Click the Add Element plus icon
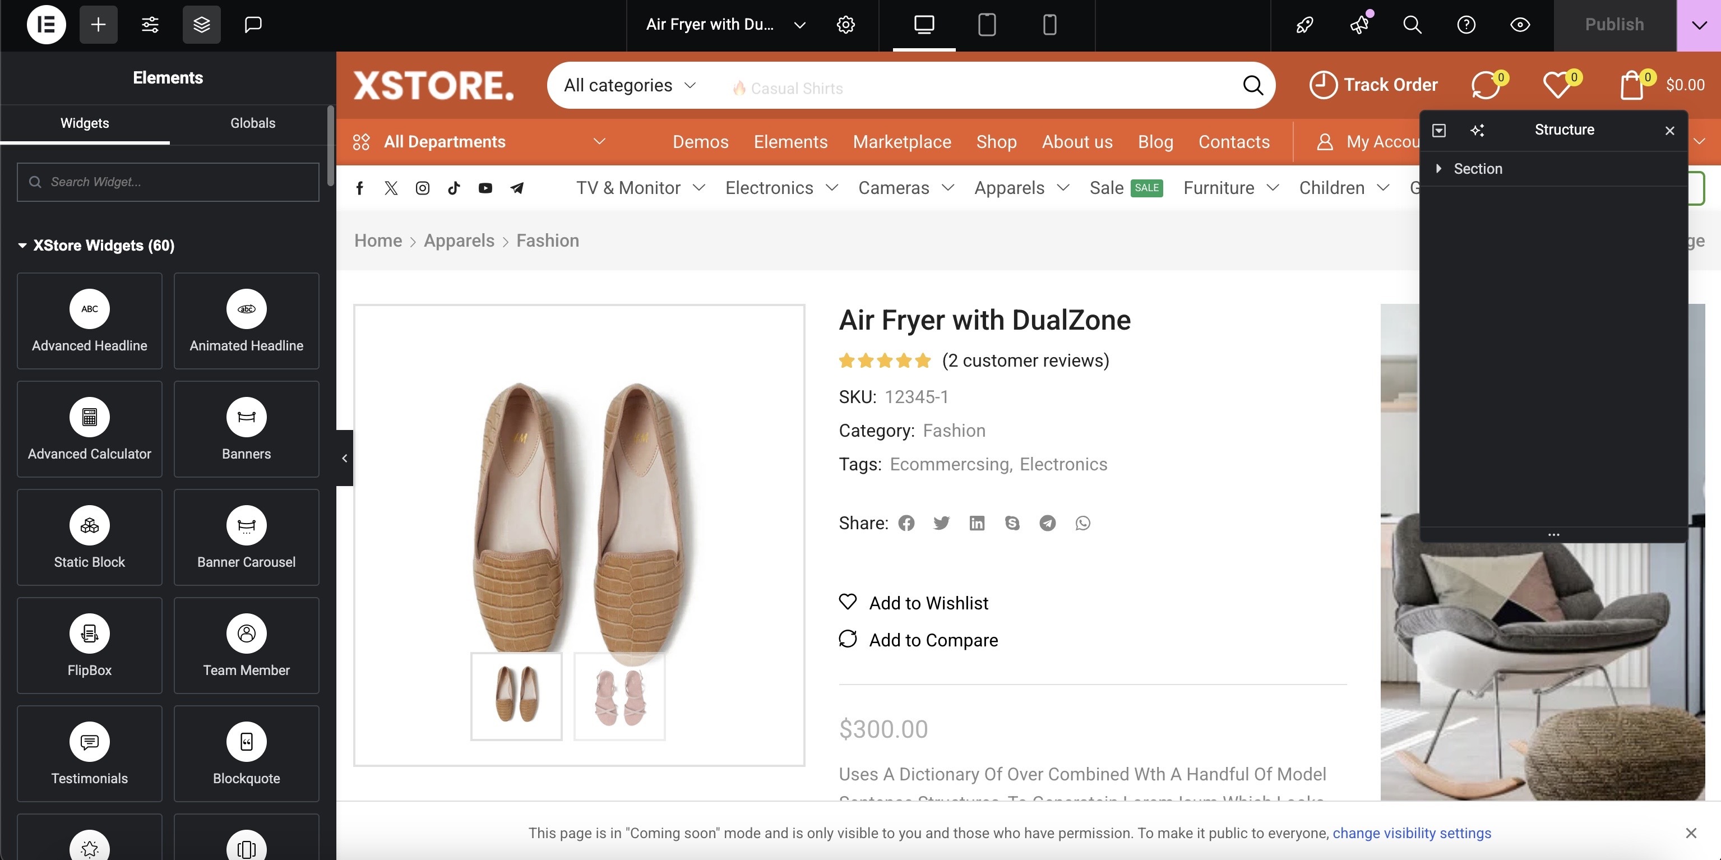 tap(98, 25)
